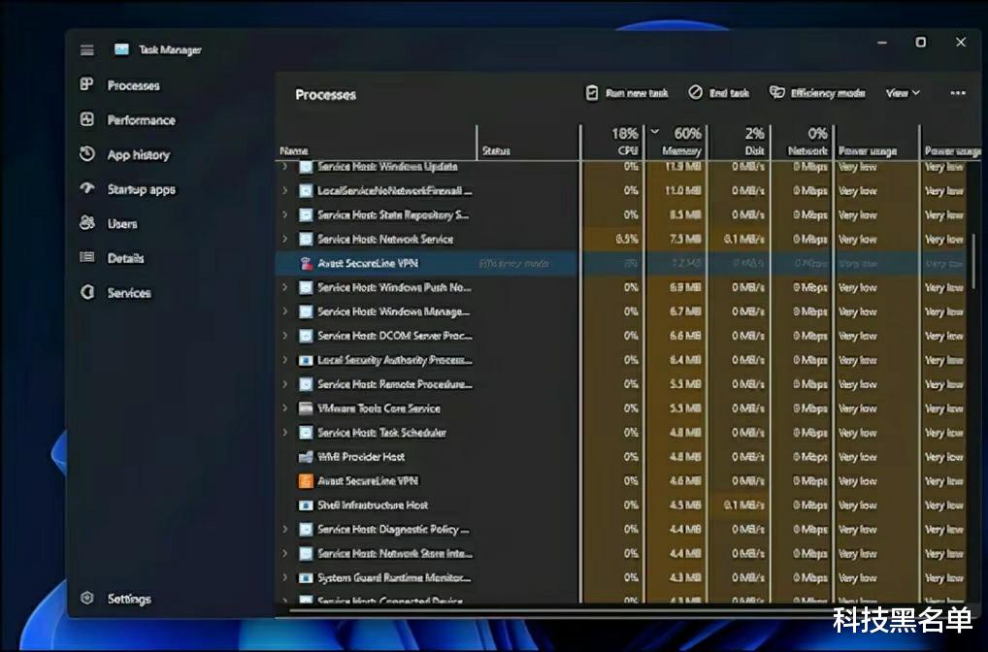
Task: Click the Performance sidebar icon
Action: pyautogui.click(x=87, y=119)
